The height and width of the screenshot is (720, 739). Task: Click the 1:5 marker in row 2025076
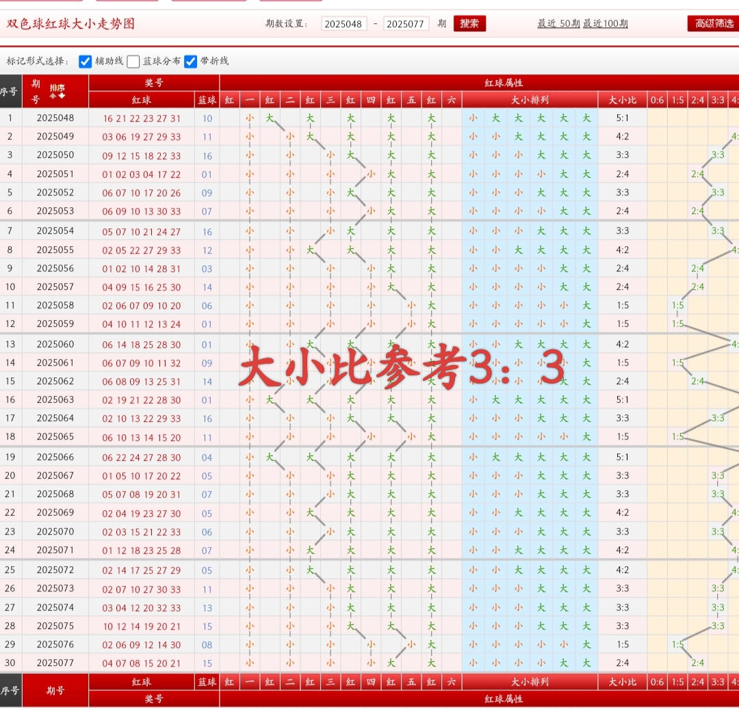pos(677,644)
